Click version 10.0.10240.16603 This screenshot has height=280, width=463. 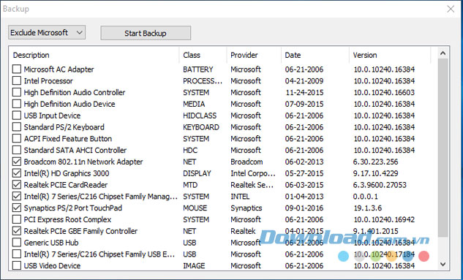pos(384,92)
